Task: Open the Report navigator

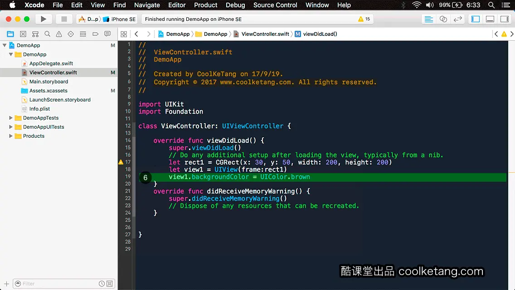Action: pyautogui.click(x=107, y=34)
